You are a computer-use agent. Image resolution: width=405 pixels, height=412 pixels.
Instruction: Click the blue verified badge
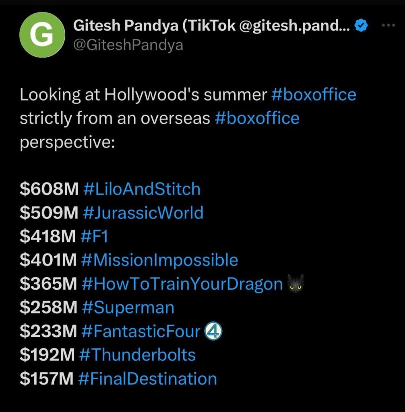click(361, 26)
